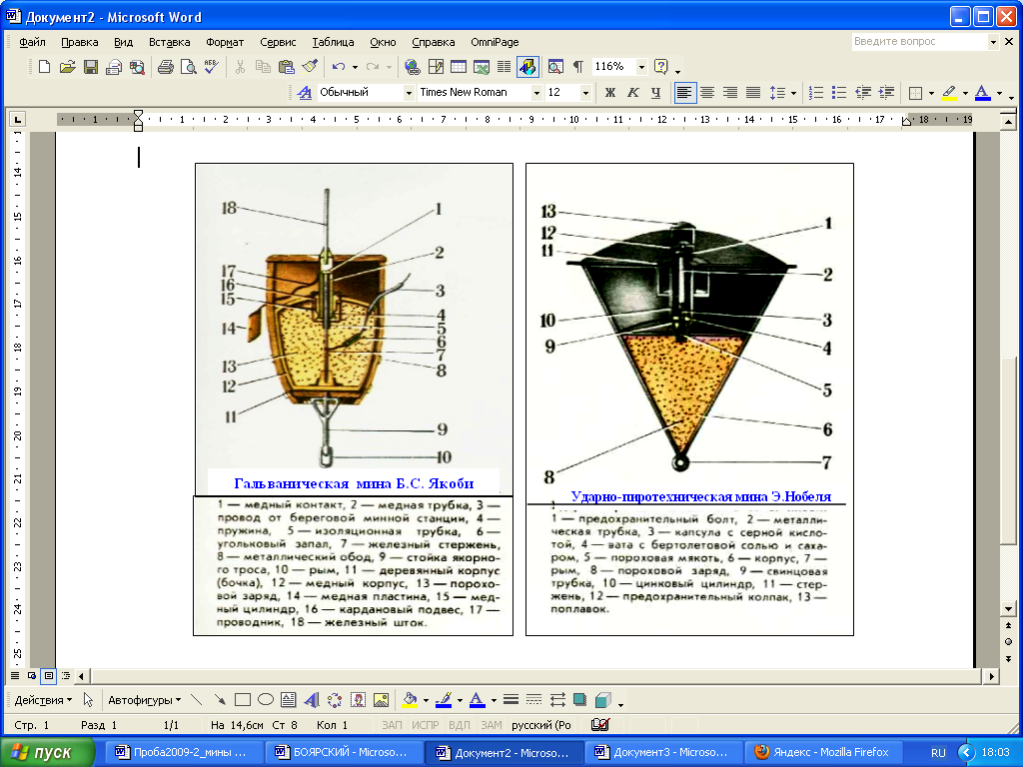Image resolution: width=1023 pixels, height=767 pixels.
Task: Toggle italic formatting (К)
Action: point(632,93)
